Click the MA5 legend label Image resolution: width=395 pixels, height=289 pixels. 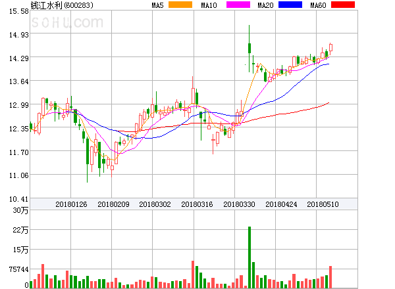pos(158,5)
